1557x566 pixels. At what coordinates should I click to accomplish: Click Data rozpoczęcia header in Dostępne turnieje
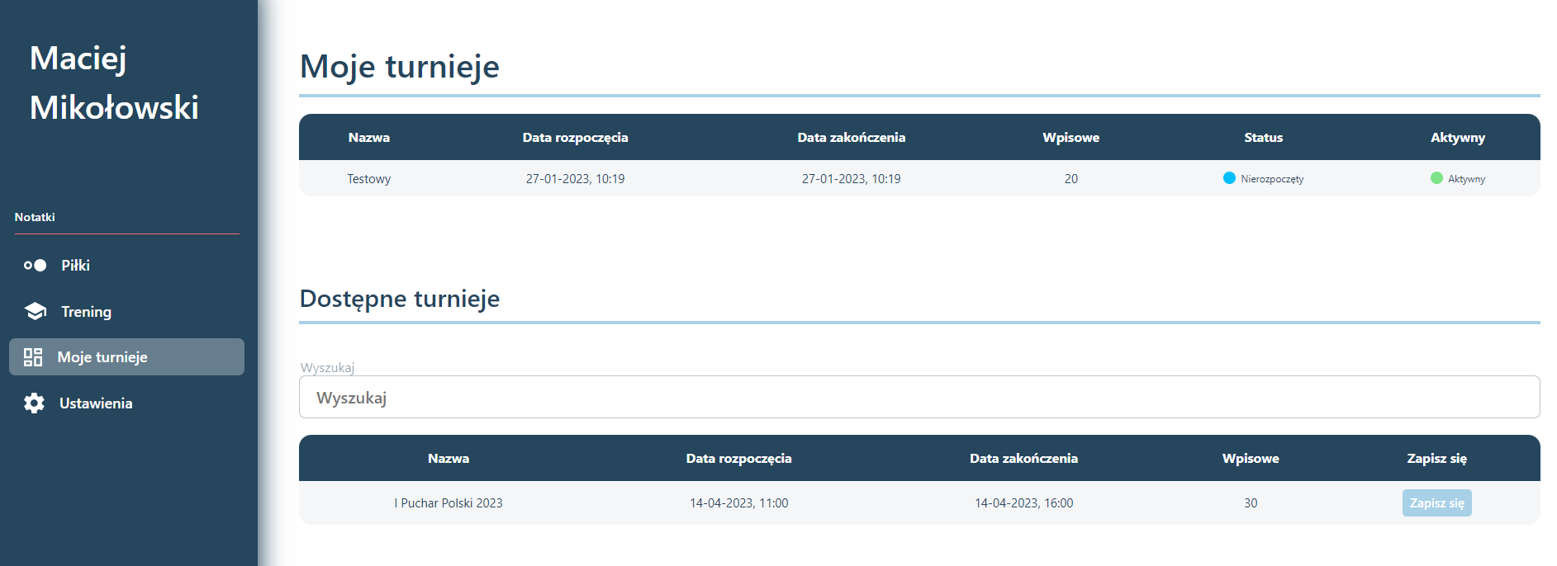pyautogui.click(x=738, y=459)
